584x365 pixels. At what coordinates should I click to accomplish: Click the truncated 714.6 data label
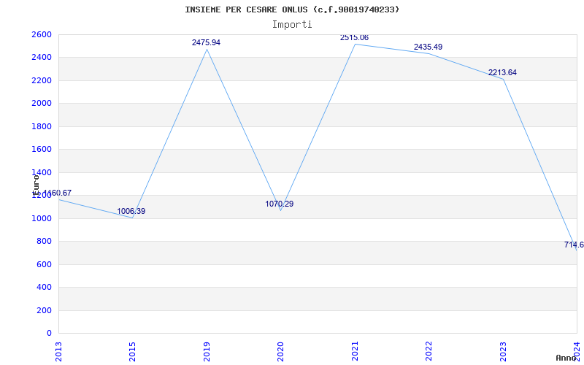574,245
